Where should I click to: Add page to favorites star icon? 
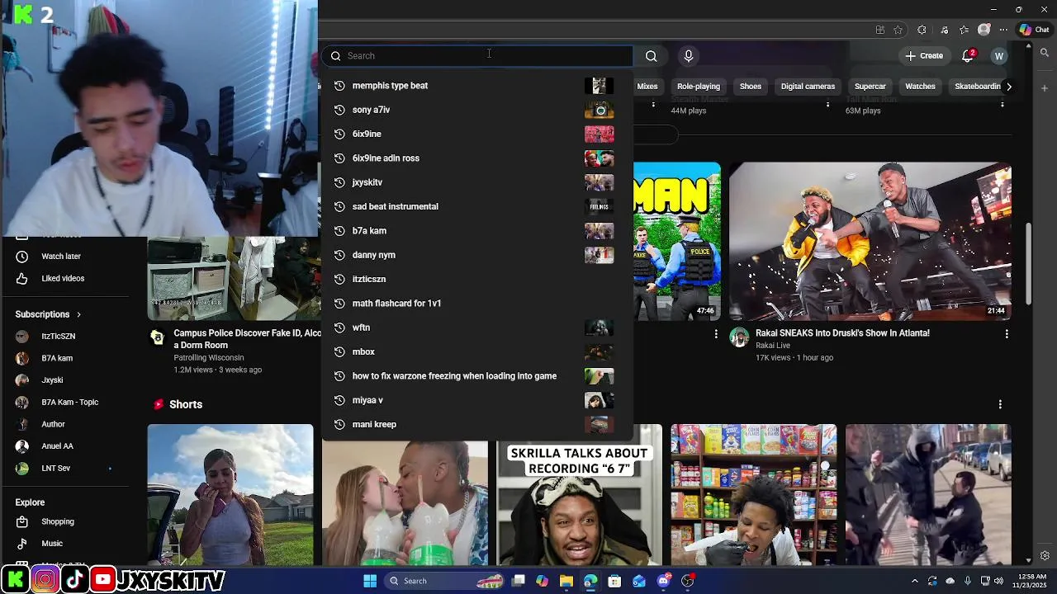tap(898, 30)
